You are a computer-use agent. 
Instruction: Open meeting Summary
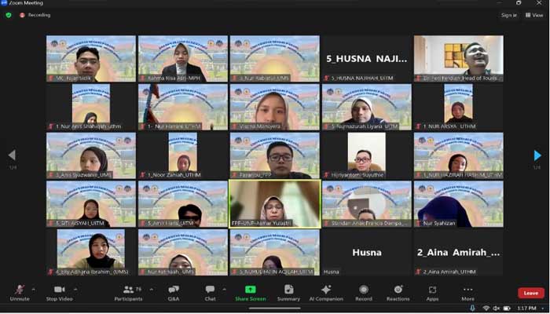pyautogui.click(x=288, y=291)
